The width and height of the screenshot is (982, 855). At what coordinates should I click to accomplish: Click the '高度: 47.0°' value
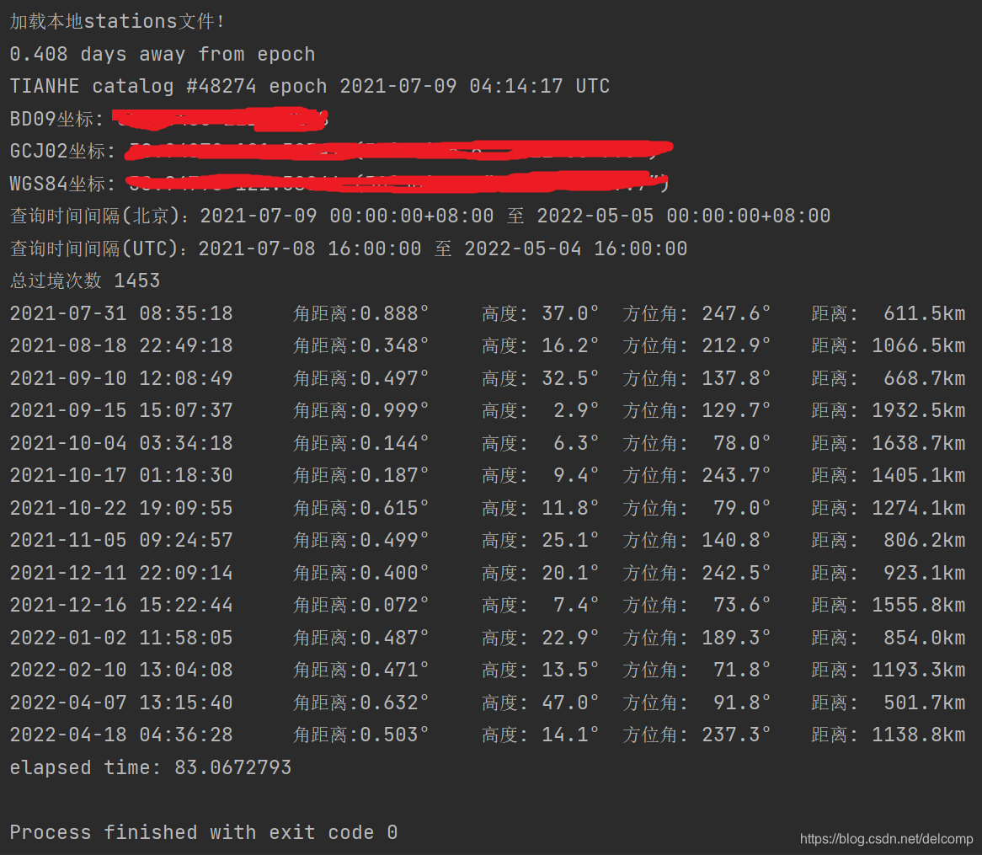point(541,703)
